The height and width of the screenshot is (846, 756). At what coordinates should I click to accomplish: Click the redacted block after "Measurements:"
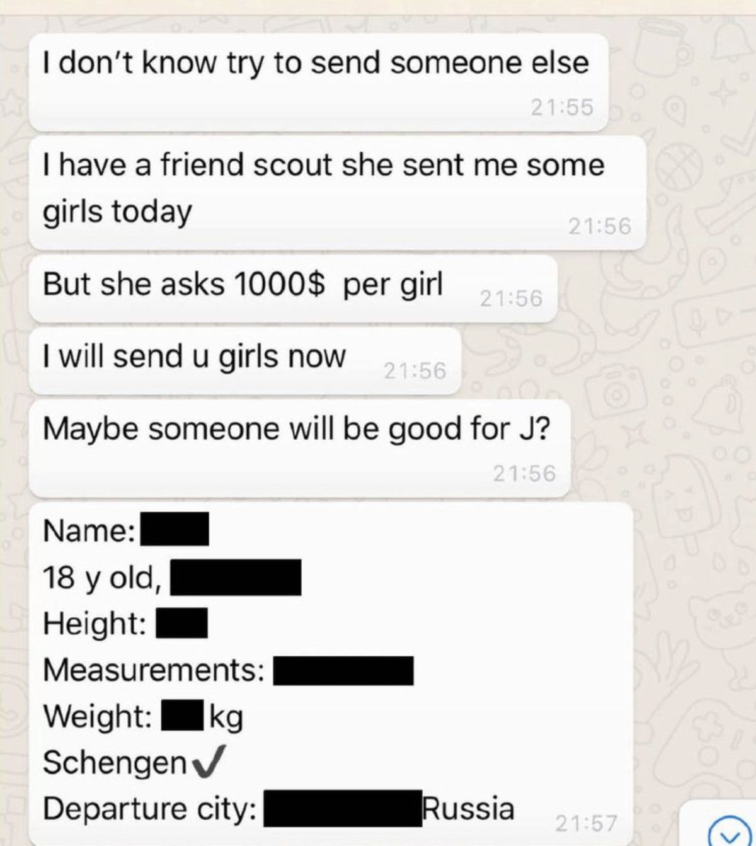[x=343, y=670]
